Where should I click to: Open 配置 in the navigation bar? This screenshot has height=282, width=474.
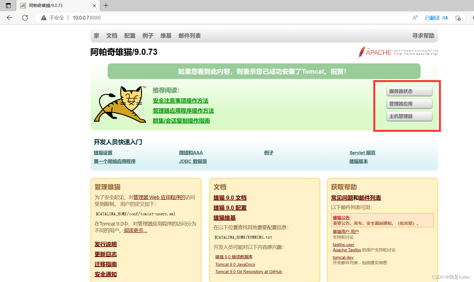tap(130, 36)
